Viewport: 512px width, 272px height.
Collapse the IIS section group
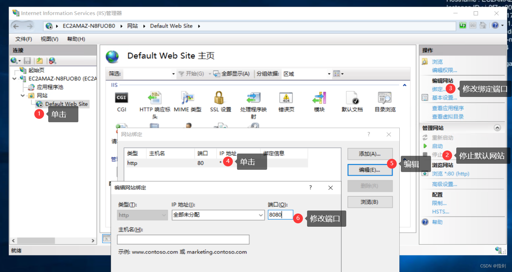(x=405, y=85)
